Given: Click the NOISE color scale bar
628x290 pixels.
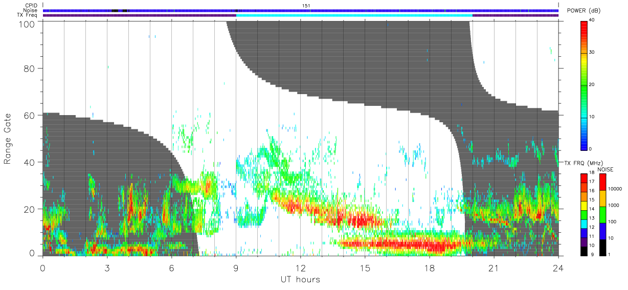Looking at the screenshot, I should point(603,214).
